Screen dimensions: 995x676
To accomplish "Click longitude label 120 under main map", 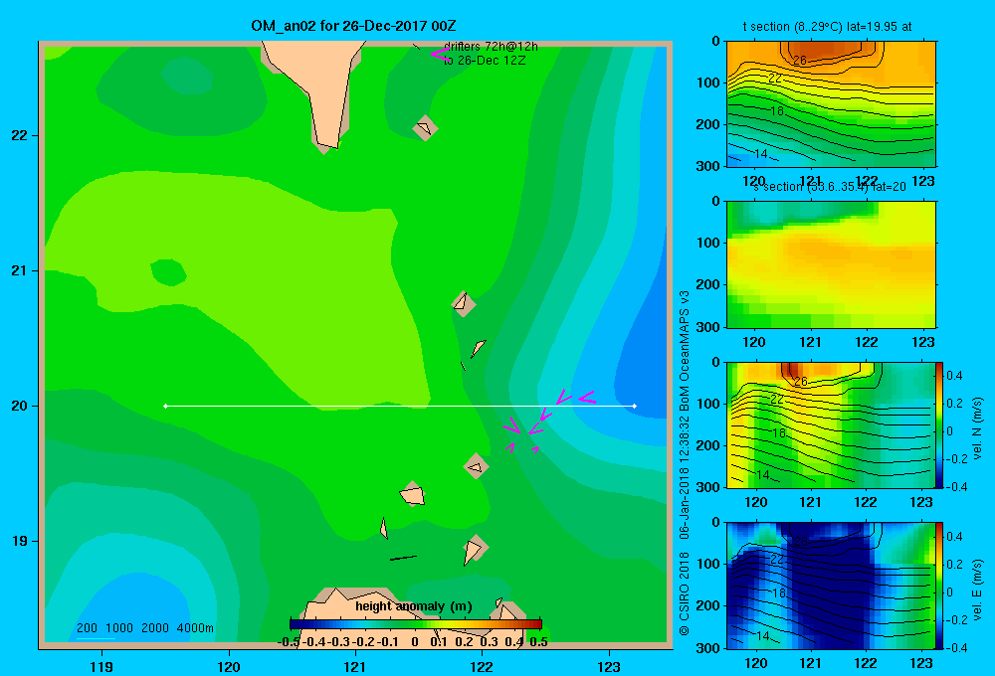I will (229, 666).
